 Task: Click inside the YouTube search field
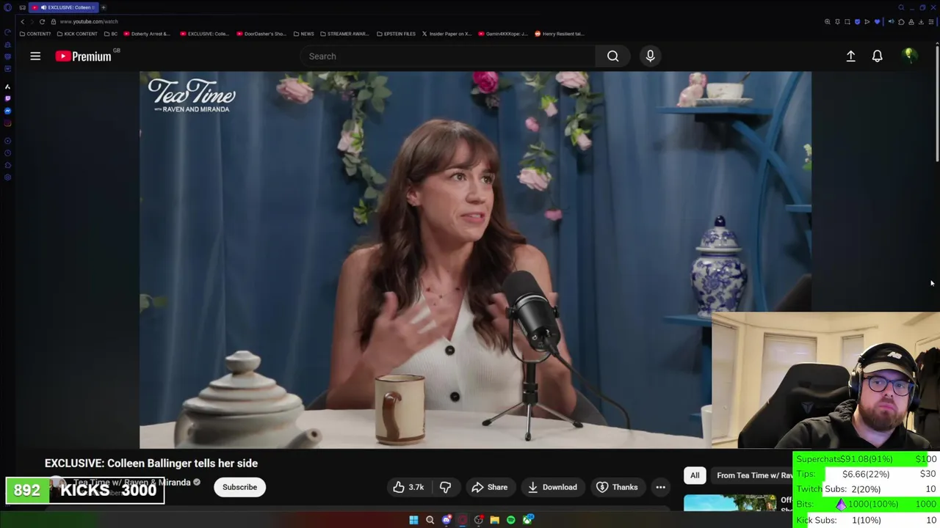[x=448, y=56]
